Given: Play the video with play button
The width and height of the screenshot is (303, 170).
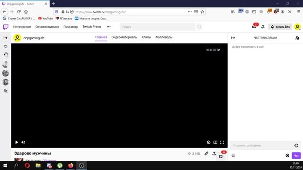Looking at the screenshot, I should [17, 142].
